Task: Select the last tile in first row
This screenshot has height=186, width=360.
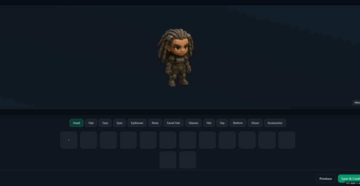Action: click(287, 140)
